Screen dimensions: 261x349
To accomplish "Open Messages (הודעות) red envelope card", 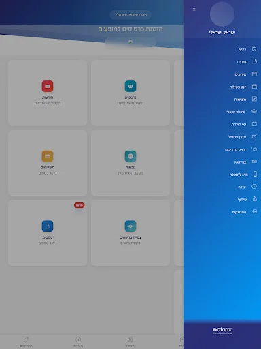I will tap(48, 93).
